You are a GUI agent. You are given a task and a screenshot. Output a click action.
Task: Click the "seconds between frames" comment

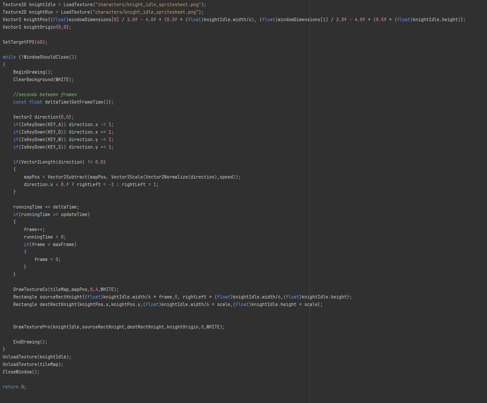coord(45,95)
